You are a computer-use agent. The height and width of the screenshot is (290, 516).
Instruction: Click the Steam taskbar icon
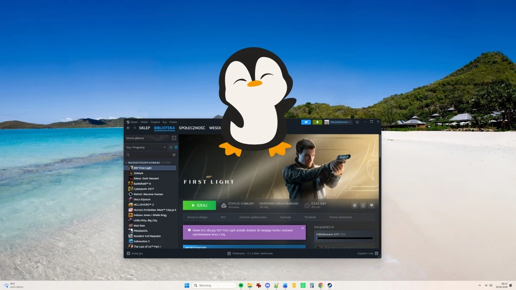coord(330,285)
